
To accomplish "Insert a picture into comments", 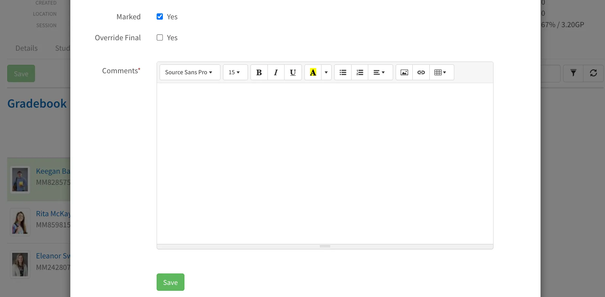I will [404, 72].
